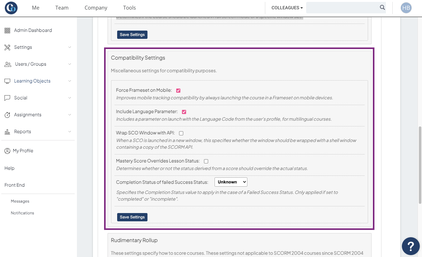Open the Reports sidebar item

[22, 132]
